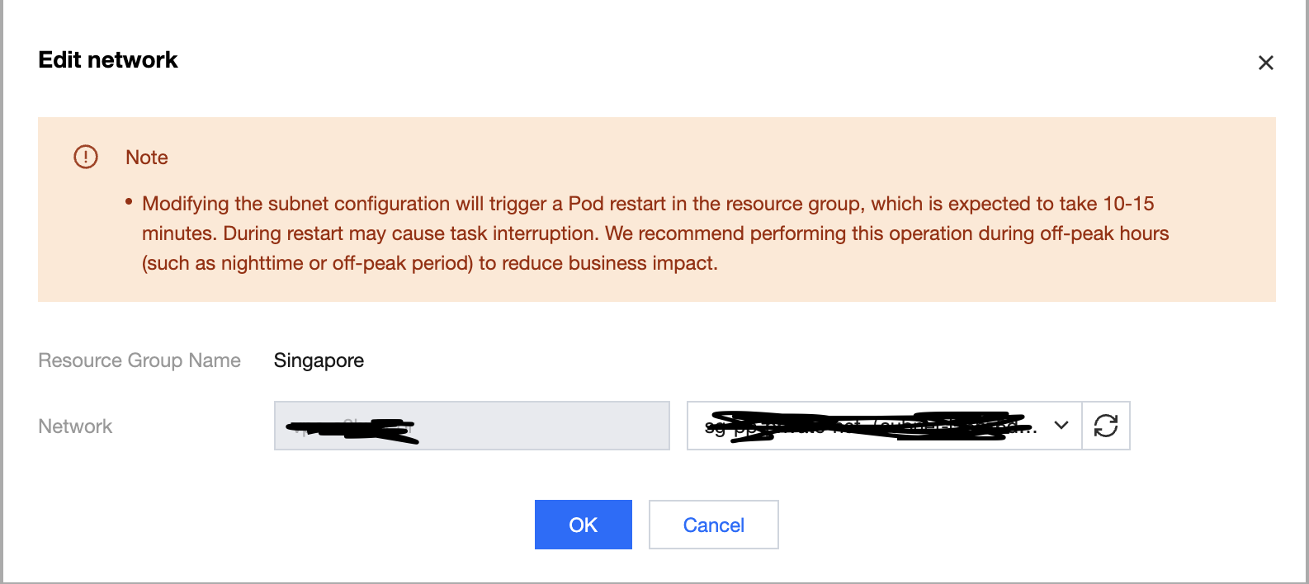Click the Network field label
Screen dimensions: 1309x584
tap(75, 426)
